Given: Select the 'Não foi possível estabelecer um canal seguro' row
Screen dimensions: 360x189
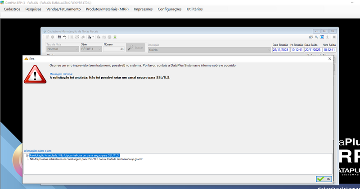Looking at the screenshot, I should [86, 159].
